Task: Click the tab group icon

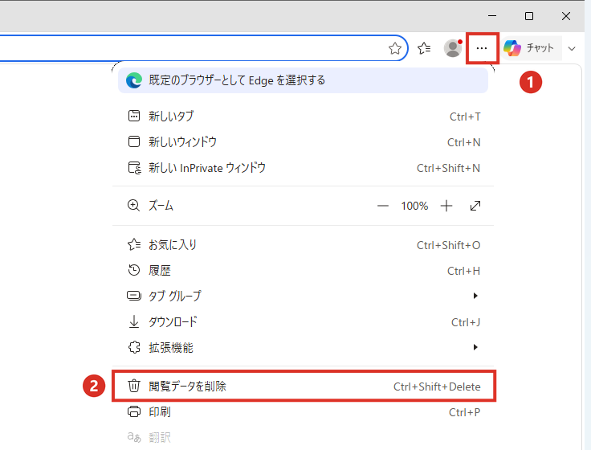Action: 134,296
